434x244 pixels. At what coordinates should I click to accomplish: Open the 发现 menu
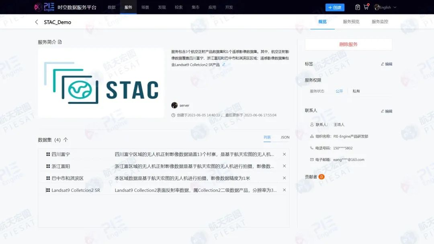(x=162, y=7)
